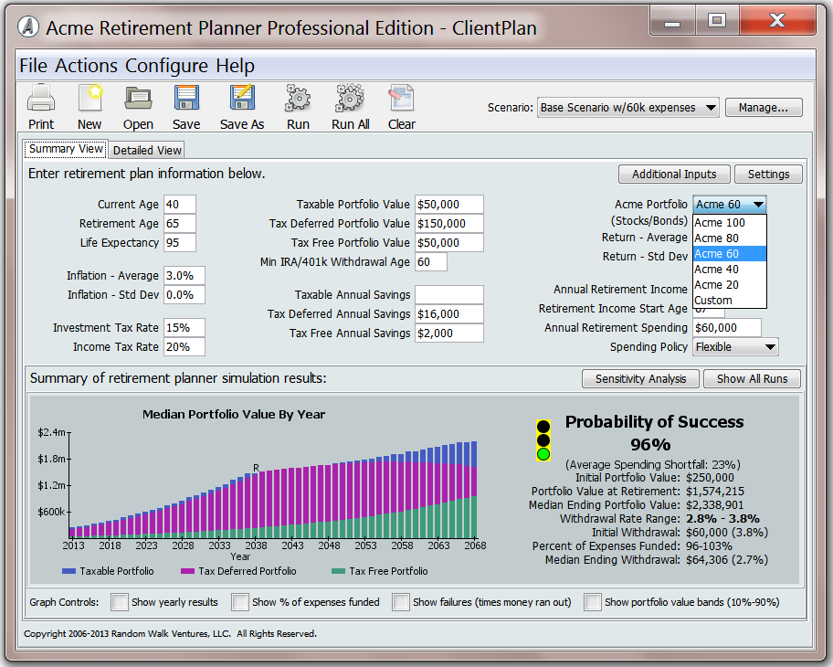This screenshot has height=667, width=833.
Task: Check Show failures (times money ran out)
Action: coord(400,602)
